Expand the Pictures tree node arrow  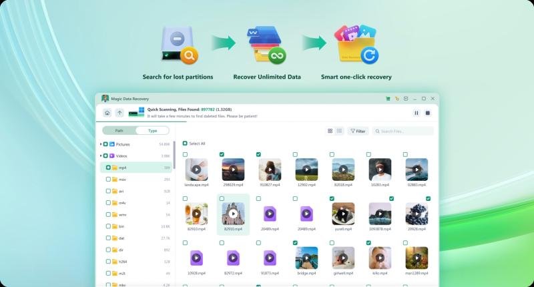(x=101, y=144)
